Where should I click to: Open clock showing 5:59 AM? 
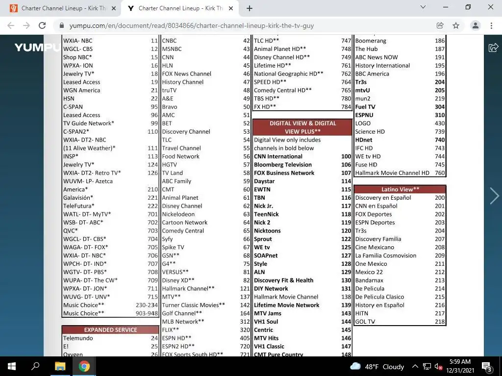click(x=460, y=366)
